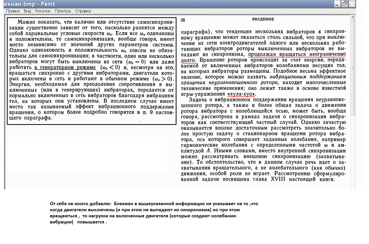
Task: Open the Рисунок menu
Action: pyautogui.click(x=43, y=11)
